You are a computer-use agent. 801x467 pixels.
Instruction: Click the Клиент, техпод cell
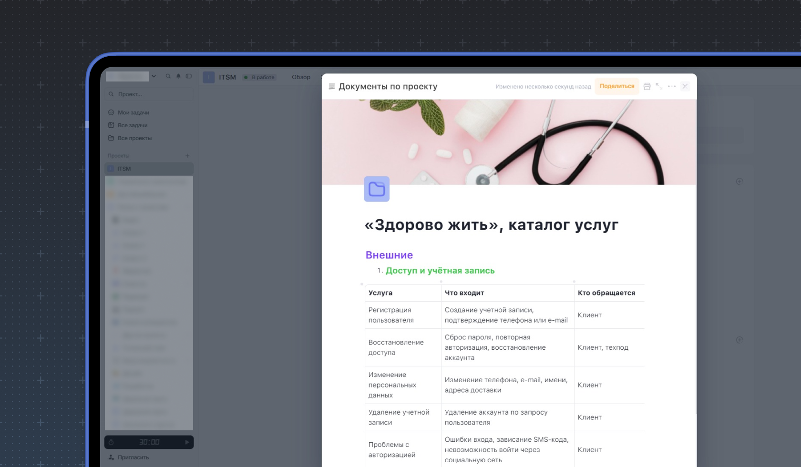click(609, 347)
